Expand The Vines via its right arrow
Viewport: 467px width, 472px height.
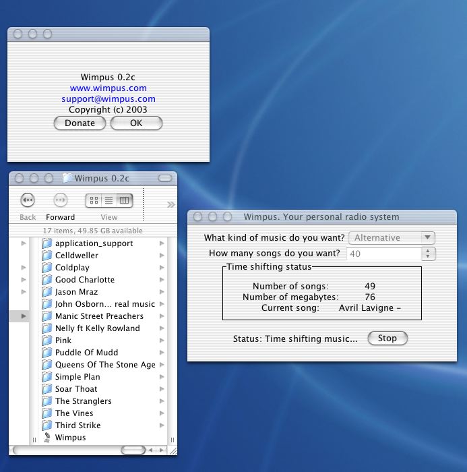(x=162, y=413)
